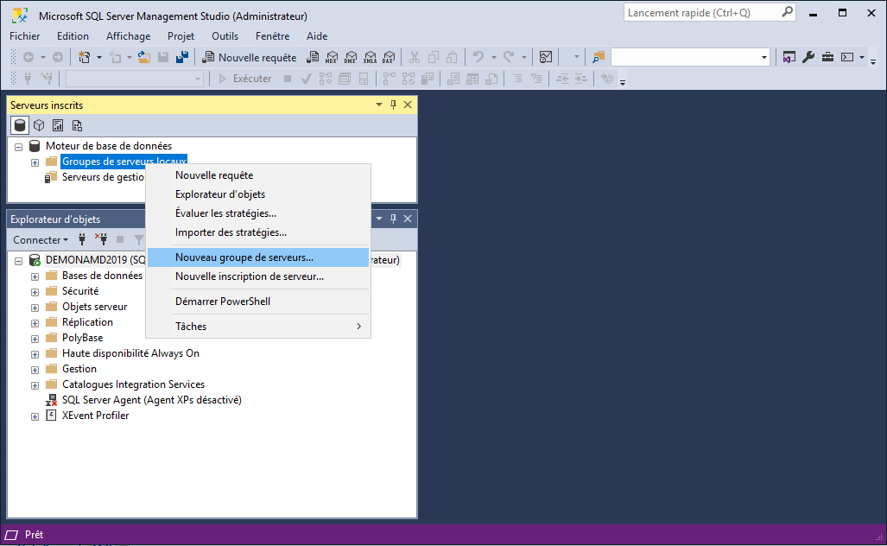
Task: Open the search combo box dropdown
Action: pyautogui.click(x=764, y=57)
